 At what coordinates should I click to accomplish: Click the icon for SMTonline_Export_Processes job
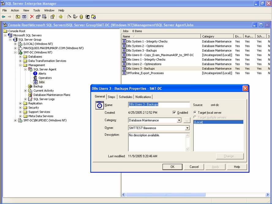pyautogui.click(x=124, y=73)
